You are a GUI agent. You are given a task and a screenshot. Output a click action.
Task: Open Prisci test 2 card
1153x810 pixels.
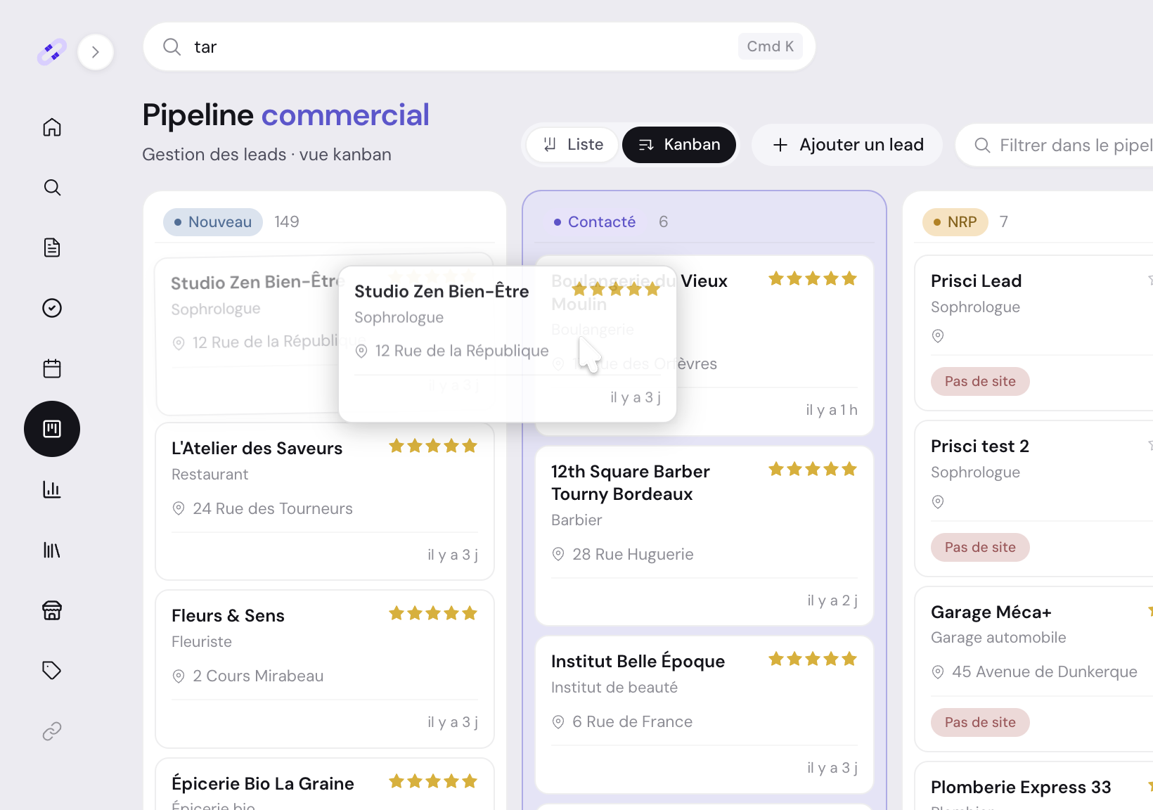pos(1033,499)
